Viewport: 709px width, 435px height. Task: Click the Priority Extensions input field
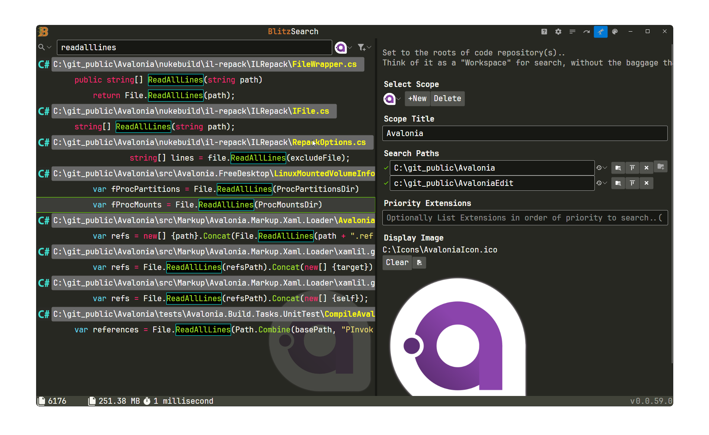tap(525, 218)
